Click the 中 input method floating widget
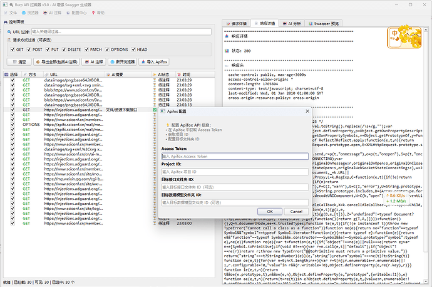The height and width of the screenshot is (287, 432). pyautogui.click(x=404, y=37)
